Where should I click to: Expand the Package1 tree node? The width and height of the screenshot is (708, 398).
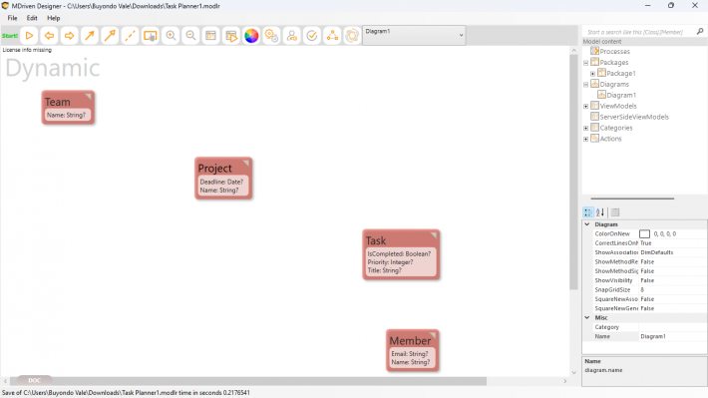pyautogui.click(x=593, y=74)
